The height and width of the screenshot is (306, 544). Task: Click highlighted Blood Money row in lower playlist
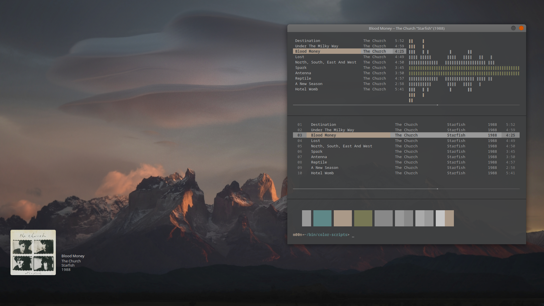coord(324,135)
